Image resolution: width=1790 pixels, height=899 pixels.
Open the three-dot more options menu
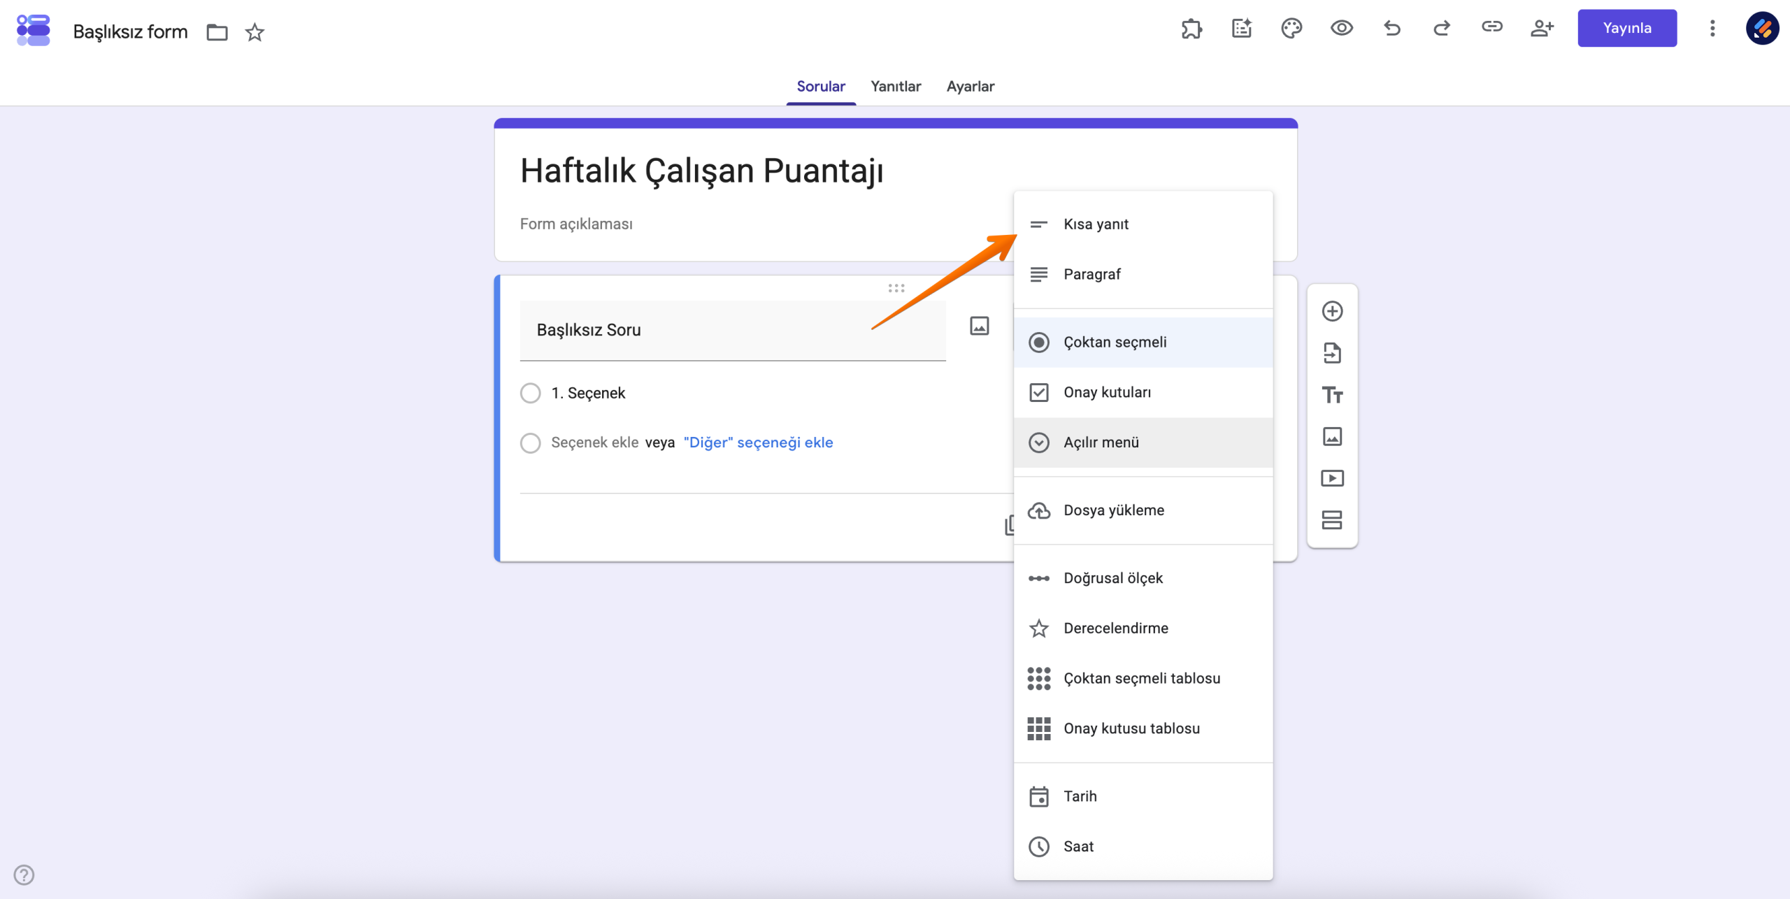[x=1712, y=29]
